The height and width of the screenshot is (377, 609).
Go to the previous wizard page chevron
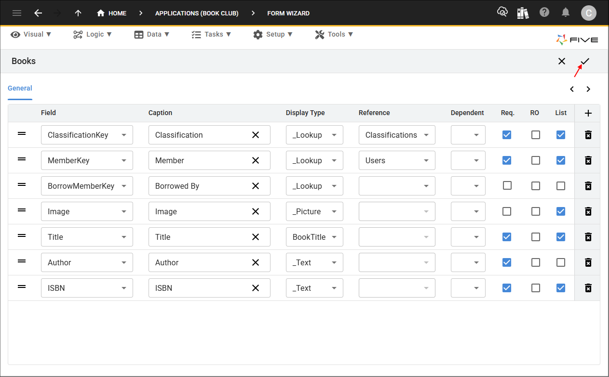point(572,89)
